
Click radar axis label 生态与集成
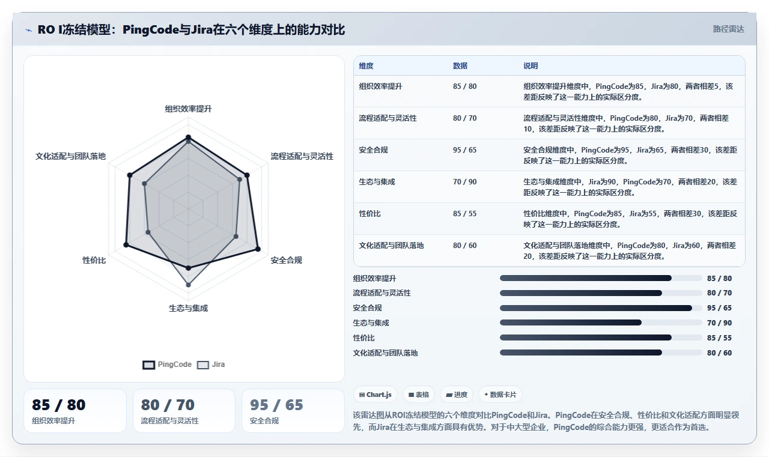[x=188, y=308]
